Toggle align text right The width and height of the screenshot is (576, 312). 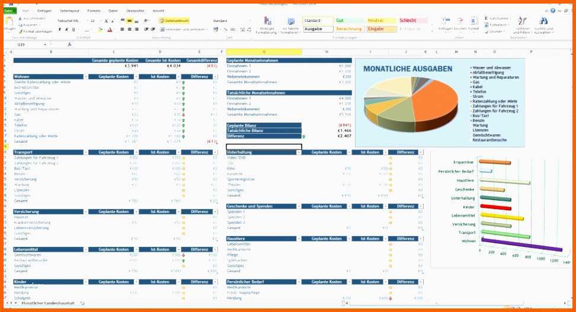pos(137,30)
